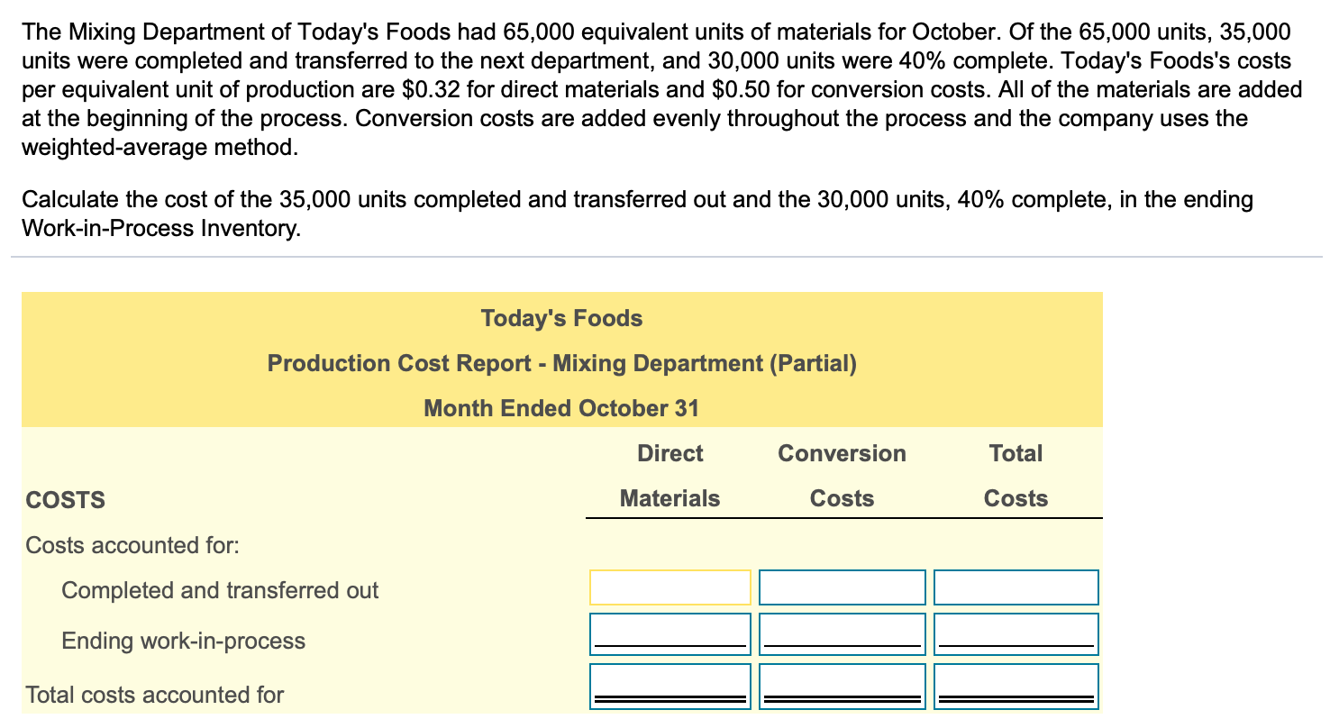Click the 'Costs accounted for:' label
Screen dimensions: 1339x719
point(133,545)
